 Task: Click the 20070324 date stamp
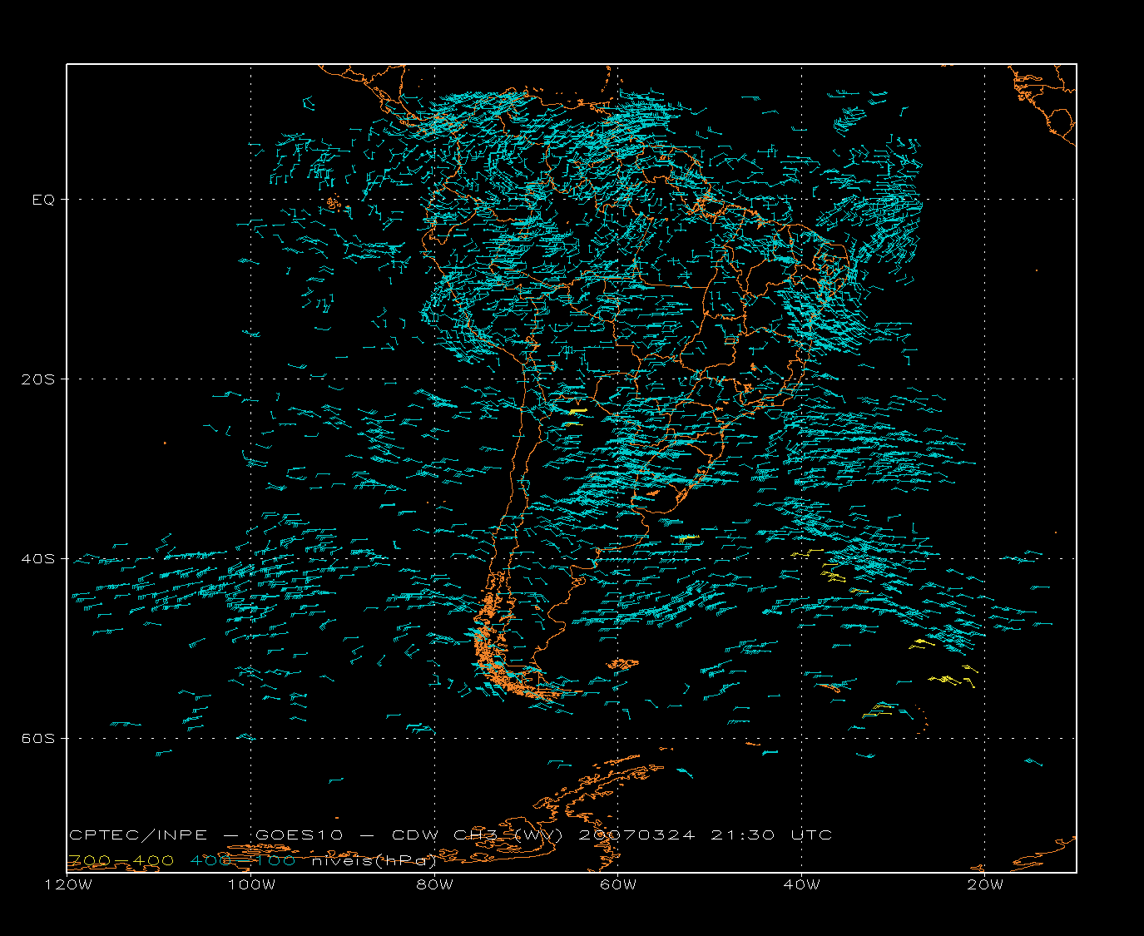tap(636, 834)
